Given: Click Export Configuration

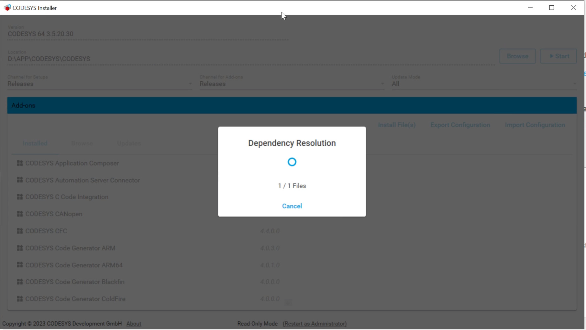Looking at the screenshot, I should (460, 125).
